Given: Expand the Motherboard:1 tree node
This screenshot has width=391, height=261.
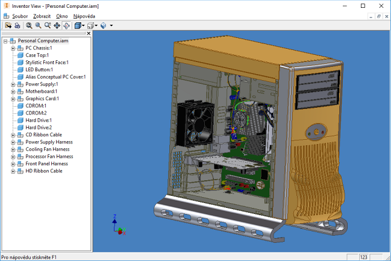Looking at the screenshot, I should click(13, 91).
